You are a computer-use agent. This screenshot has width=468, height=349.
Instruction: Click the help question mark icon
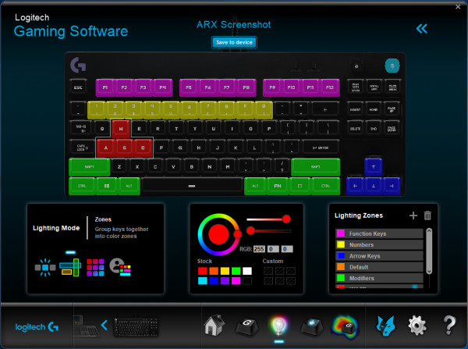(449, 326)
